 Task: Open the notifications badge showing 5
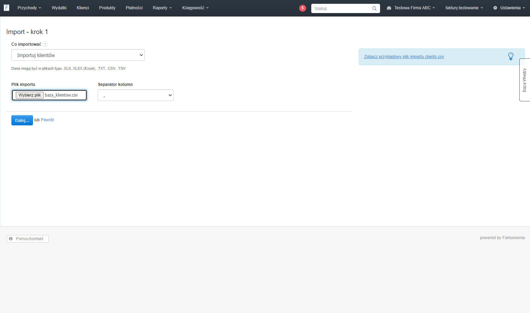[303, 8]
